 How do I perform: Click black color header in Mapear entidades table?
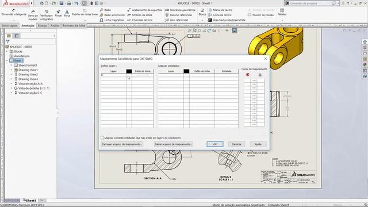click(x=186, y=71)
